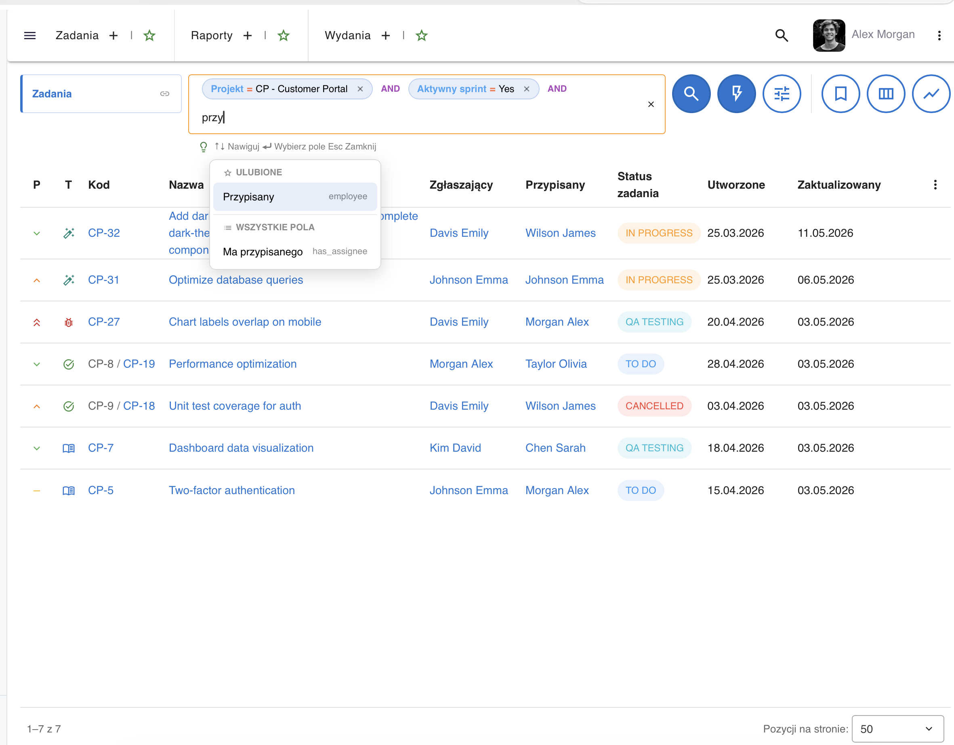This screenshot has height=745, width=954.
Task: Open quick filter lightning button
Action: tap(736, 93)
